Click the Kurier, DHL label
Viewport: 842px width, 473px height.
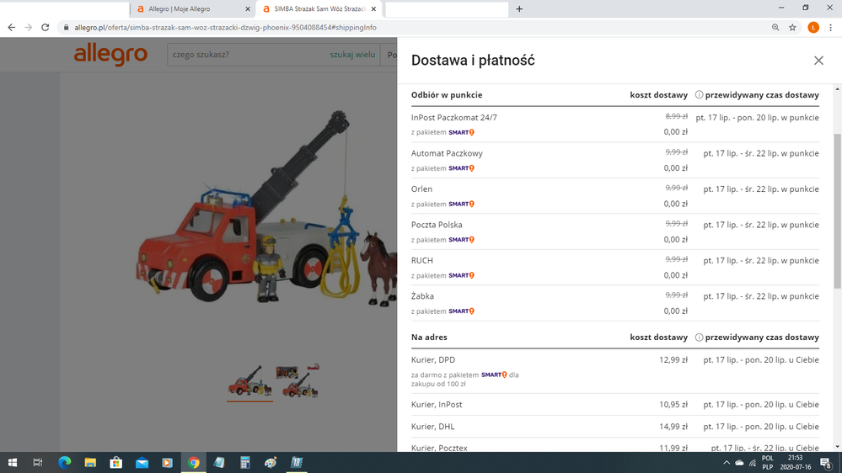point(433,427)
